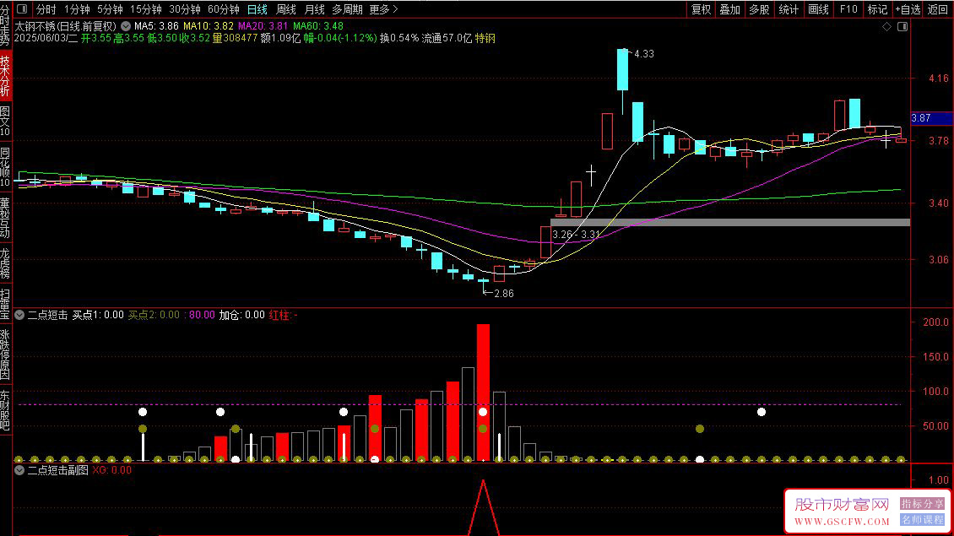Click the 4.33 high price label
This screenshot has height=536, width=954.
[643, 53]
